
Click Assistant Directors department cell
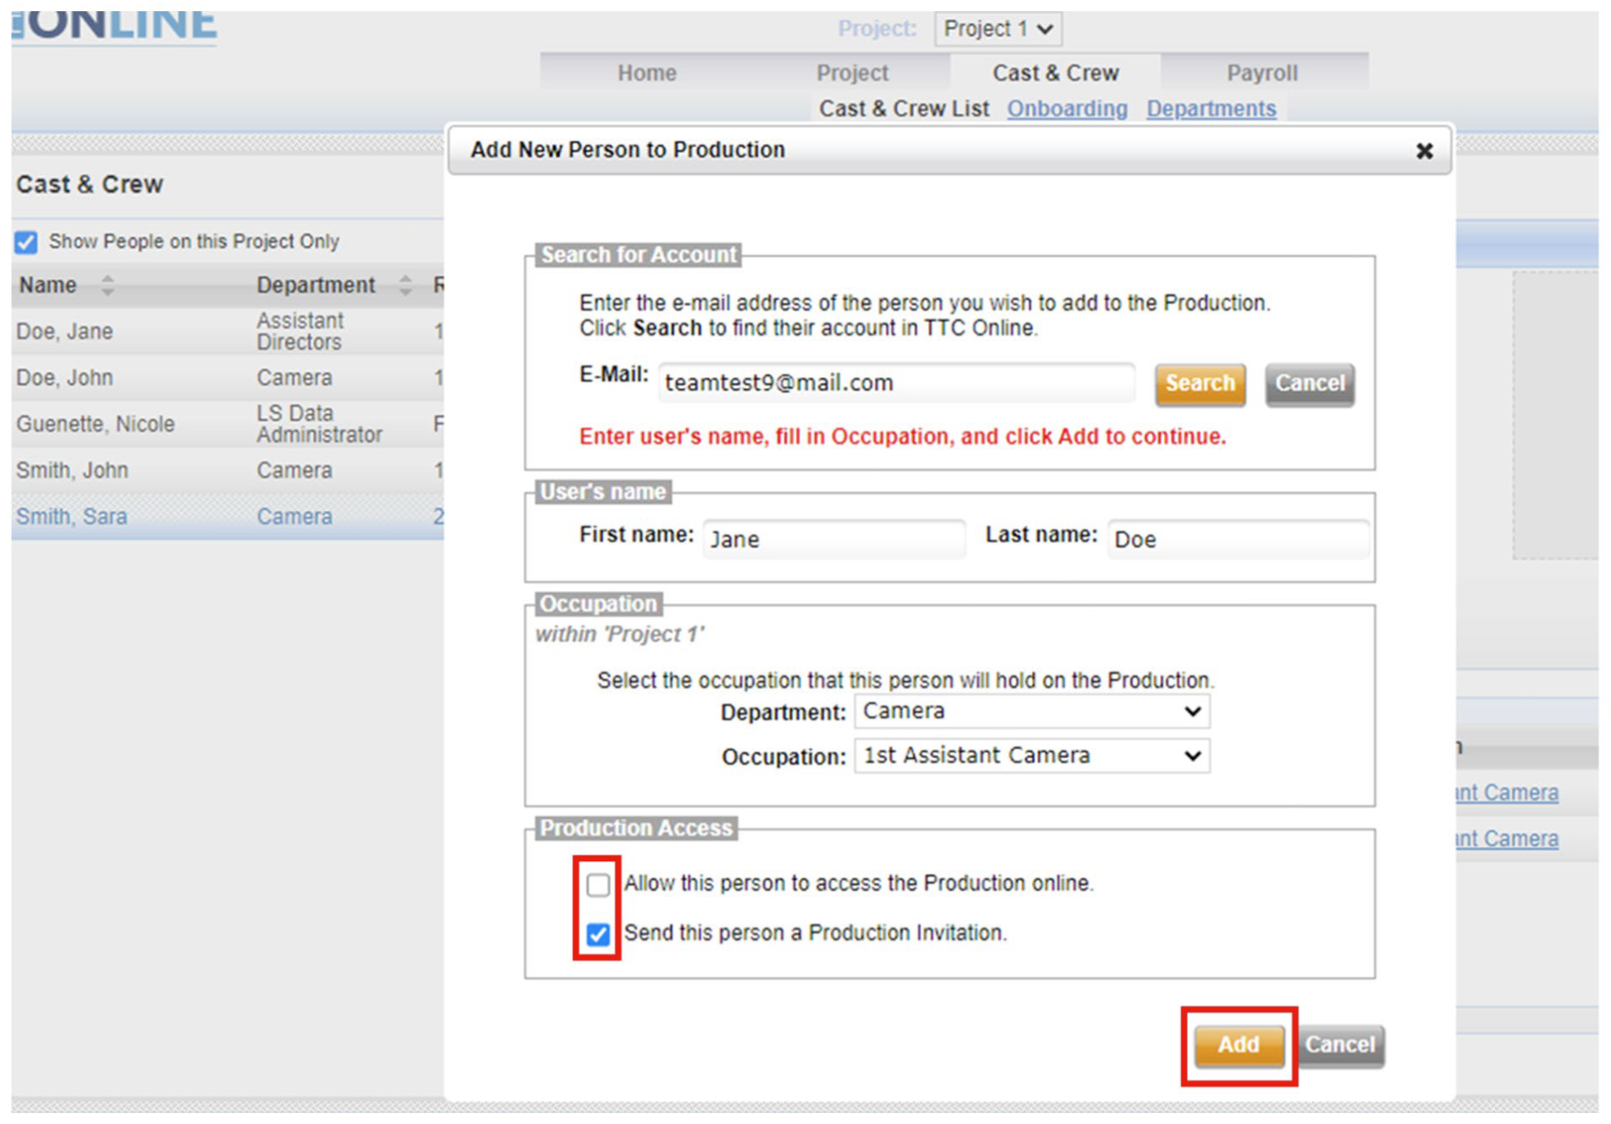point(300,332)
